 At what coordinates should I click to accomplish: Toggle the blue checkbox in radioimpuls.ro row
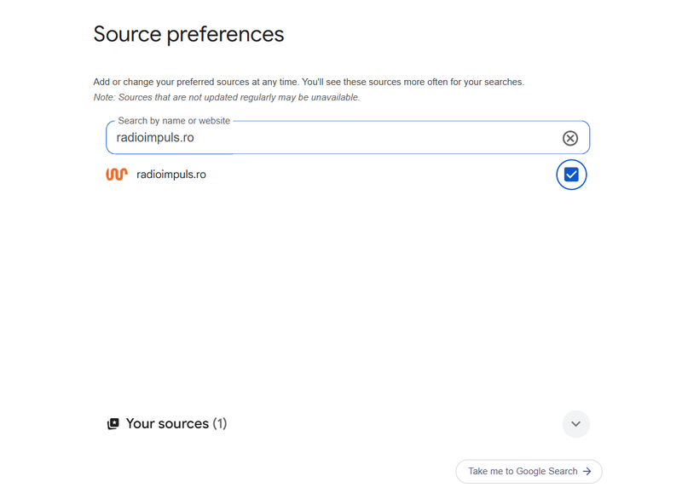pos(571,175)
